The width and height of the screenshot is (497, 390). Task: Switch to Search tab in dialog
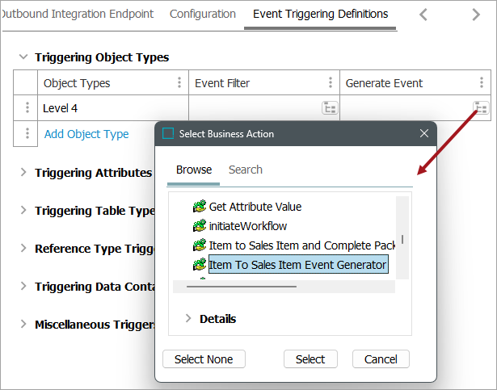(x=246, y=170)
